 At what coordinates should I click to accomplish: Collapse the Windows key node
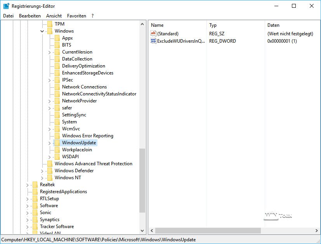tap(42, 31)
